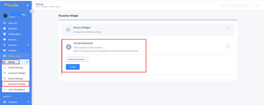
Task: Click the Realtime clock icon
Action: click(x=5, y=29)
